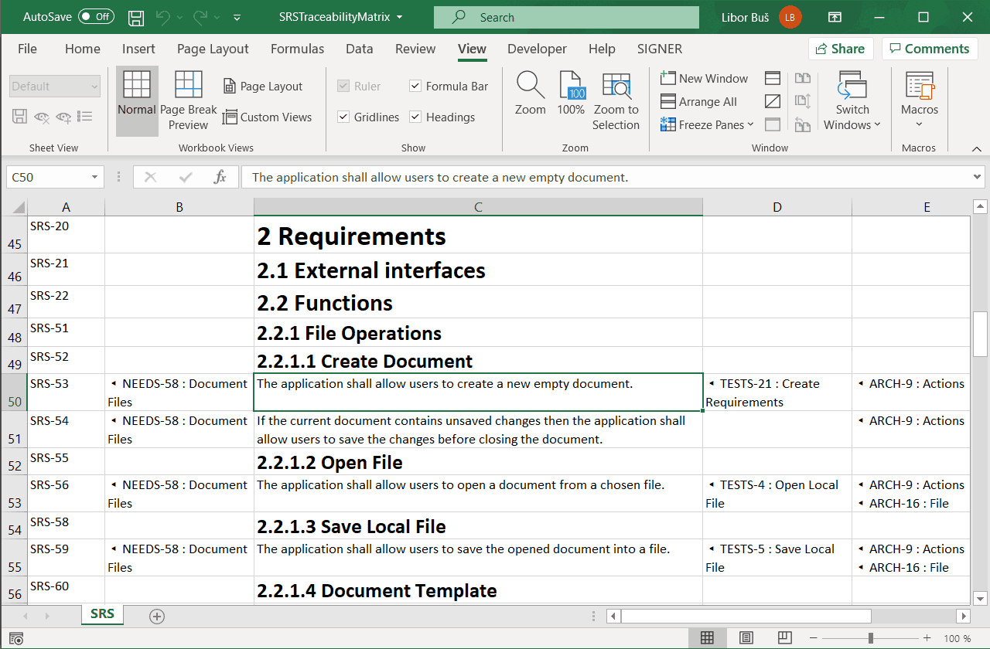The height and width of the screenshot is (649, 990).
Task: Toggle AutoSave switch
Action: click(96, 17)
